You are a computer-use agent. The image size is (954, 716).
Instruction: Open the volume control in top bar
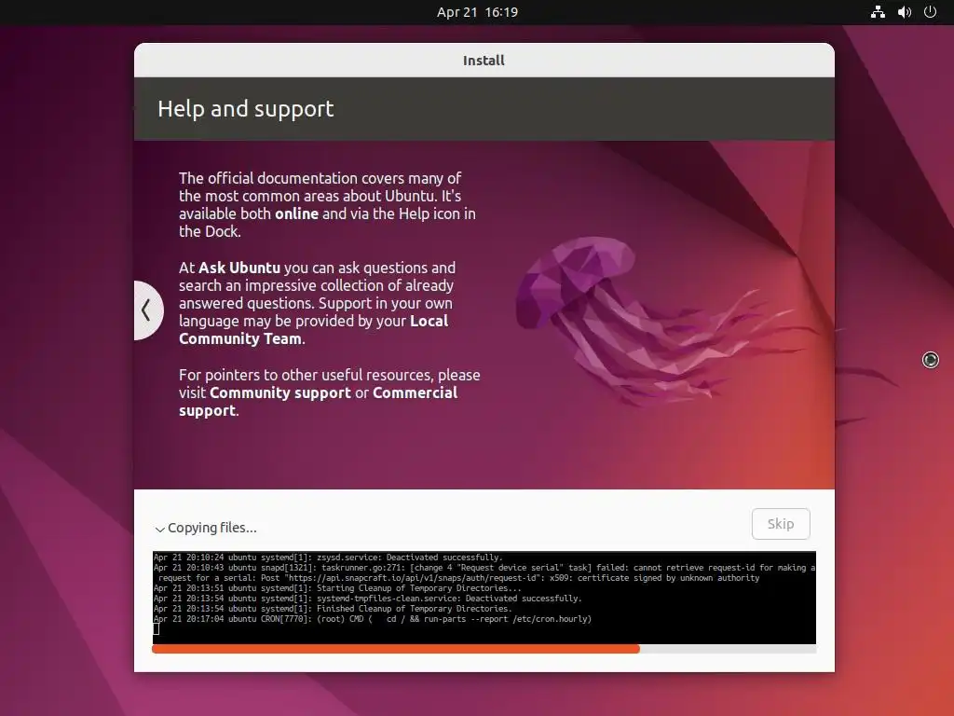[x=904, y=12]
